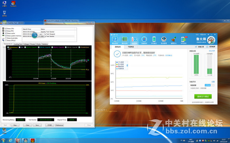Select the temperature monitoring tab in Lu Dashi

[118, 47]
